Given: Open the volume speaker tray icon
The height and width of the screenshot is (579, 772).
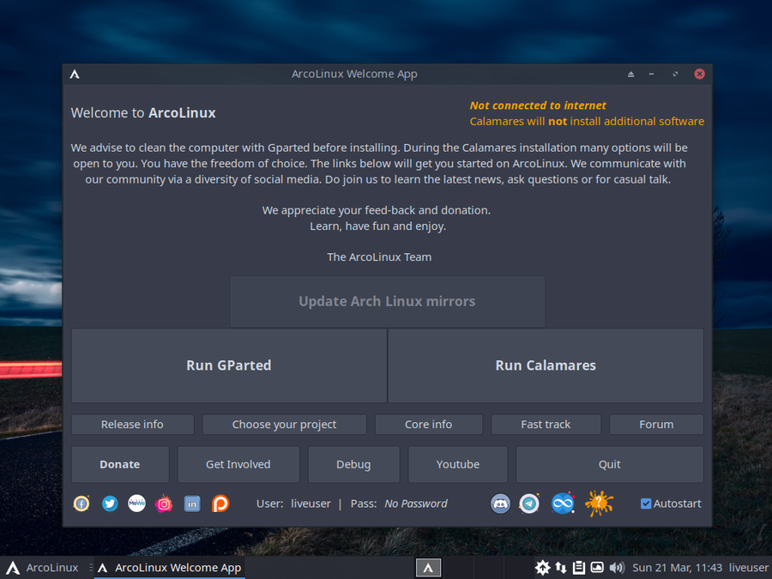Looking at the screenshot, I should click(x=617, y=568).
